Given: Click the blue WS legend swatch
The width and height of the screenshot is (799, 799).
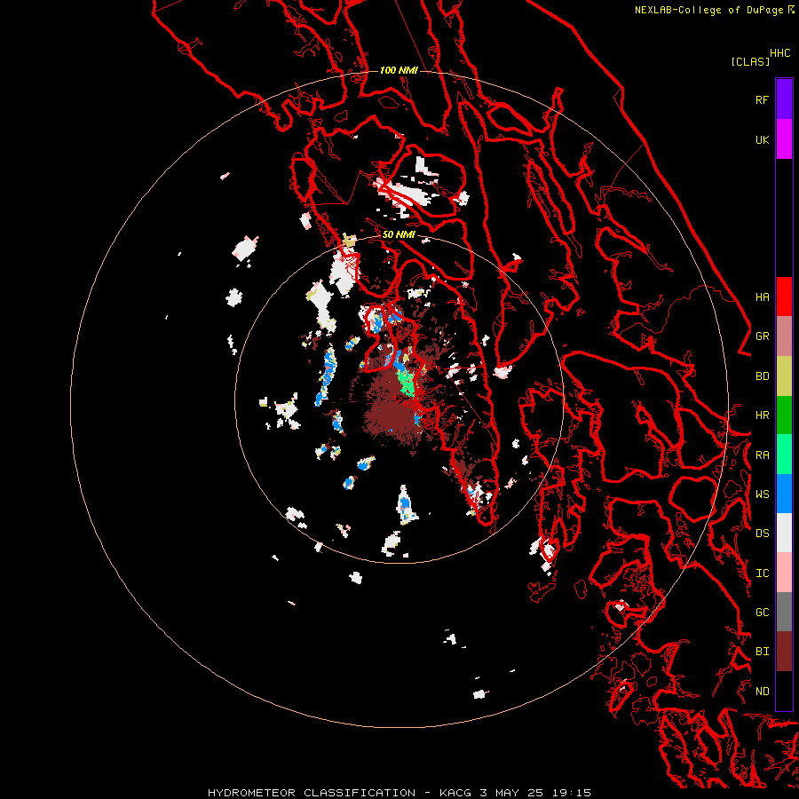Looking at the screenshot, I should point(784,494).
